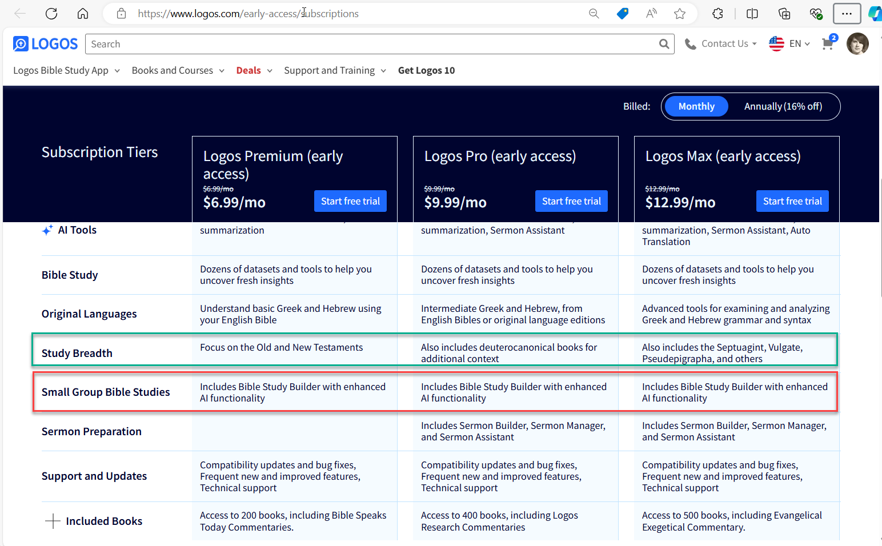Select Monthly billing

tap(696, 106)
